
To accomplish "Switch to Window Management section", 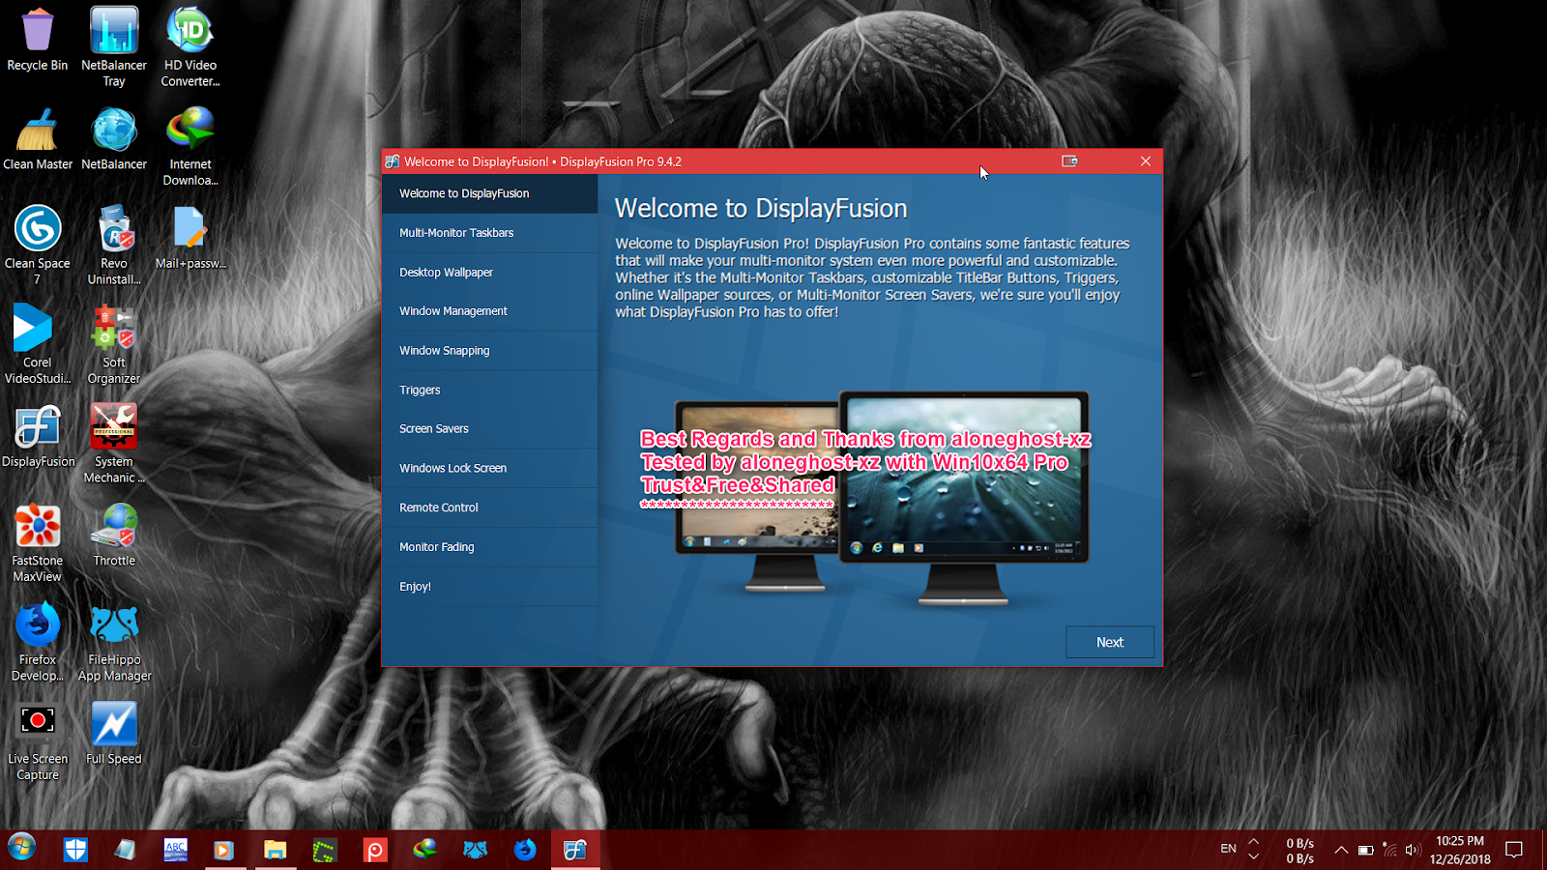I will coord(490,311).
